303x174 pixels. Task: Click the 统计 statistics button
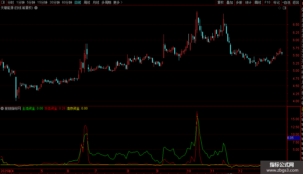point(248,2)
